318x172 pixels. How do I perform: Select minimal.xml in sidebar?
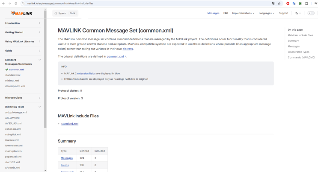point(12,81)
